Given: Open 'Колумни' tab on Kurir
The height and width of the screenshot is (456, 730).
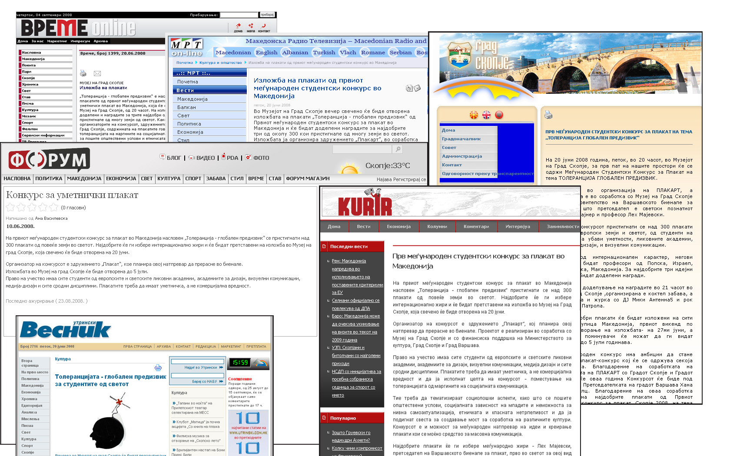Looking at the screenshot, I should [x=437, y=226].
